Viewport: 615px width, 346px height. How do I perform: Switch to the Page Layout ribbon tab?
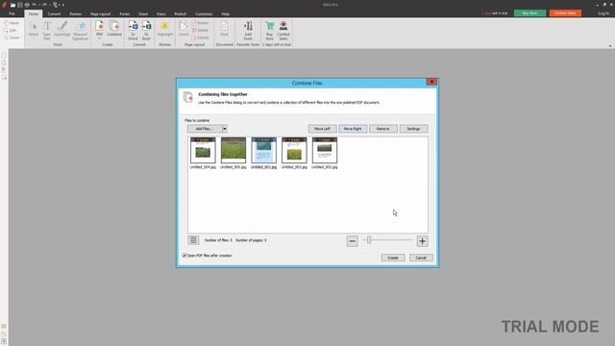(100, 13)
